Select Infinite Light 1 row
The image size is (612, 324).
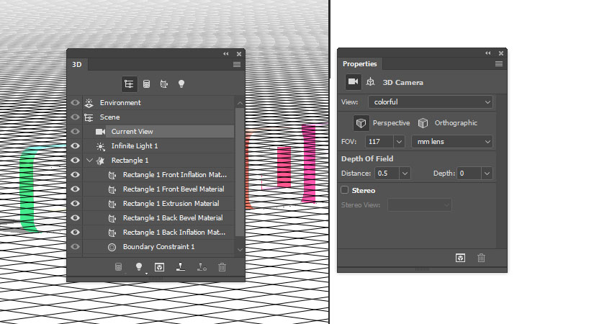click(158, 146)
